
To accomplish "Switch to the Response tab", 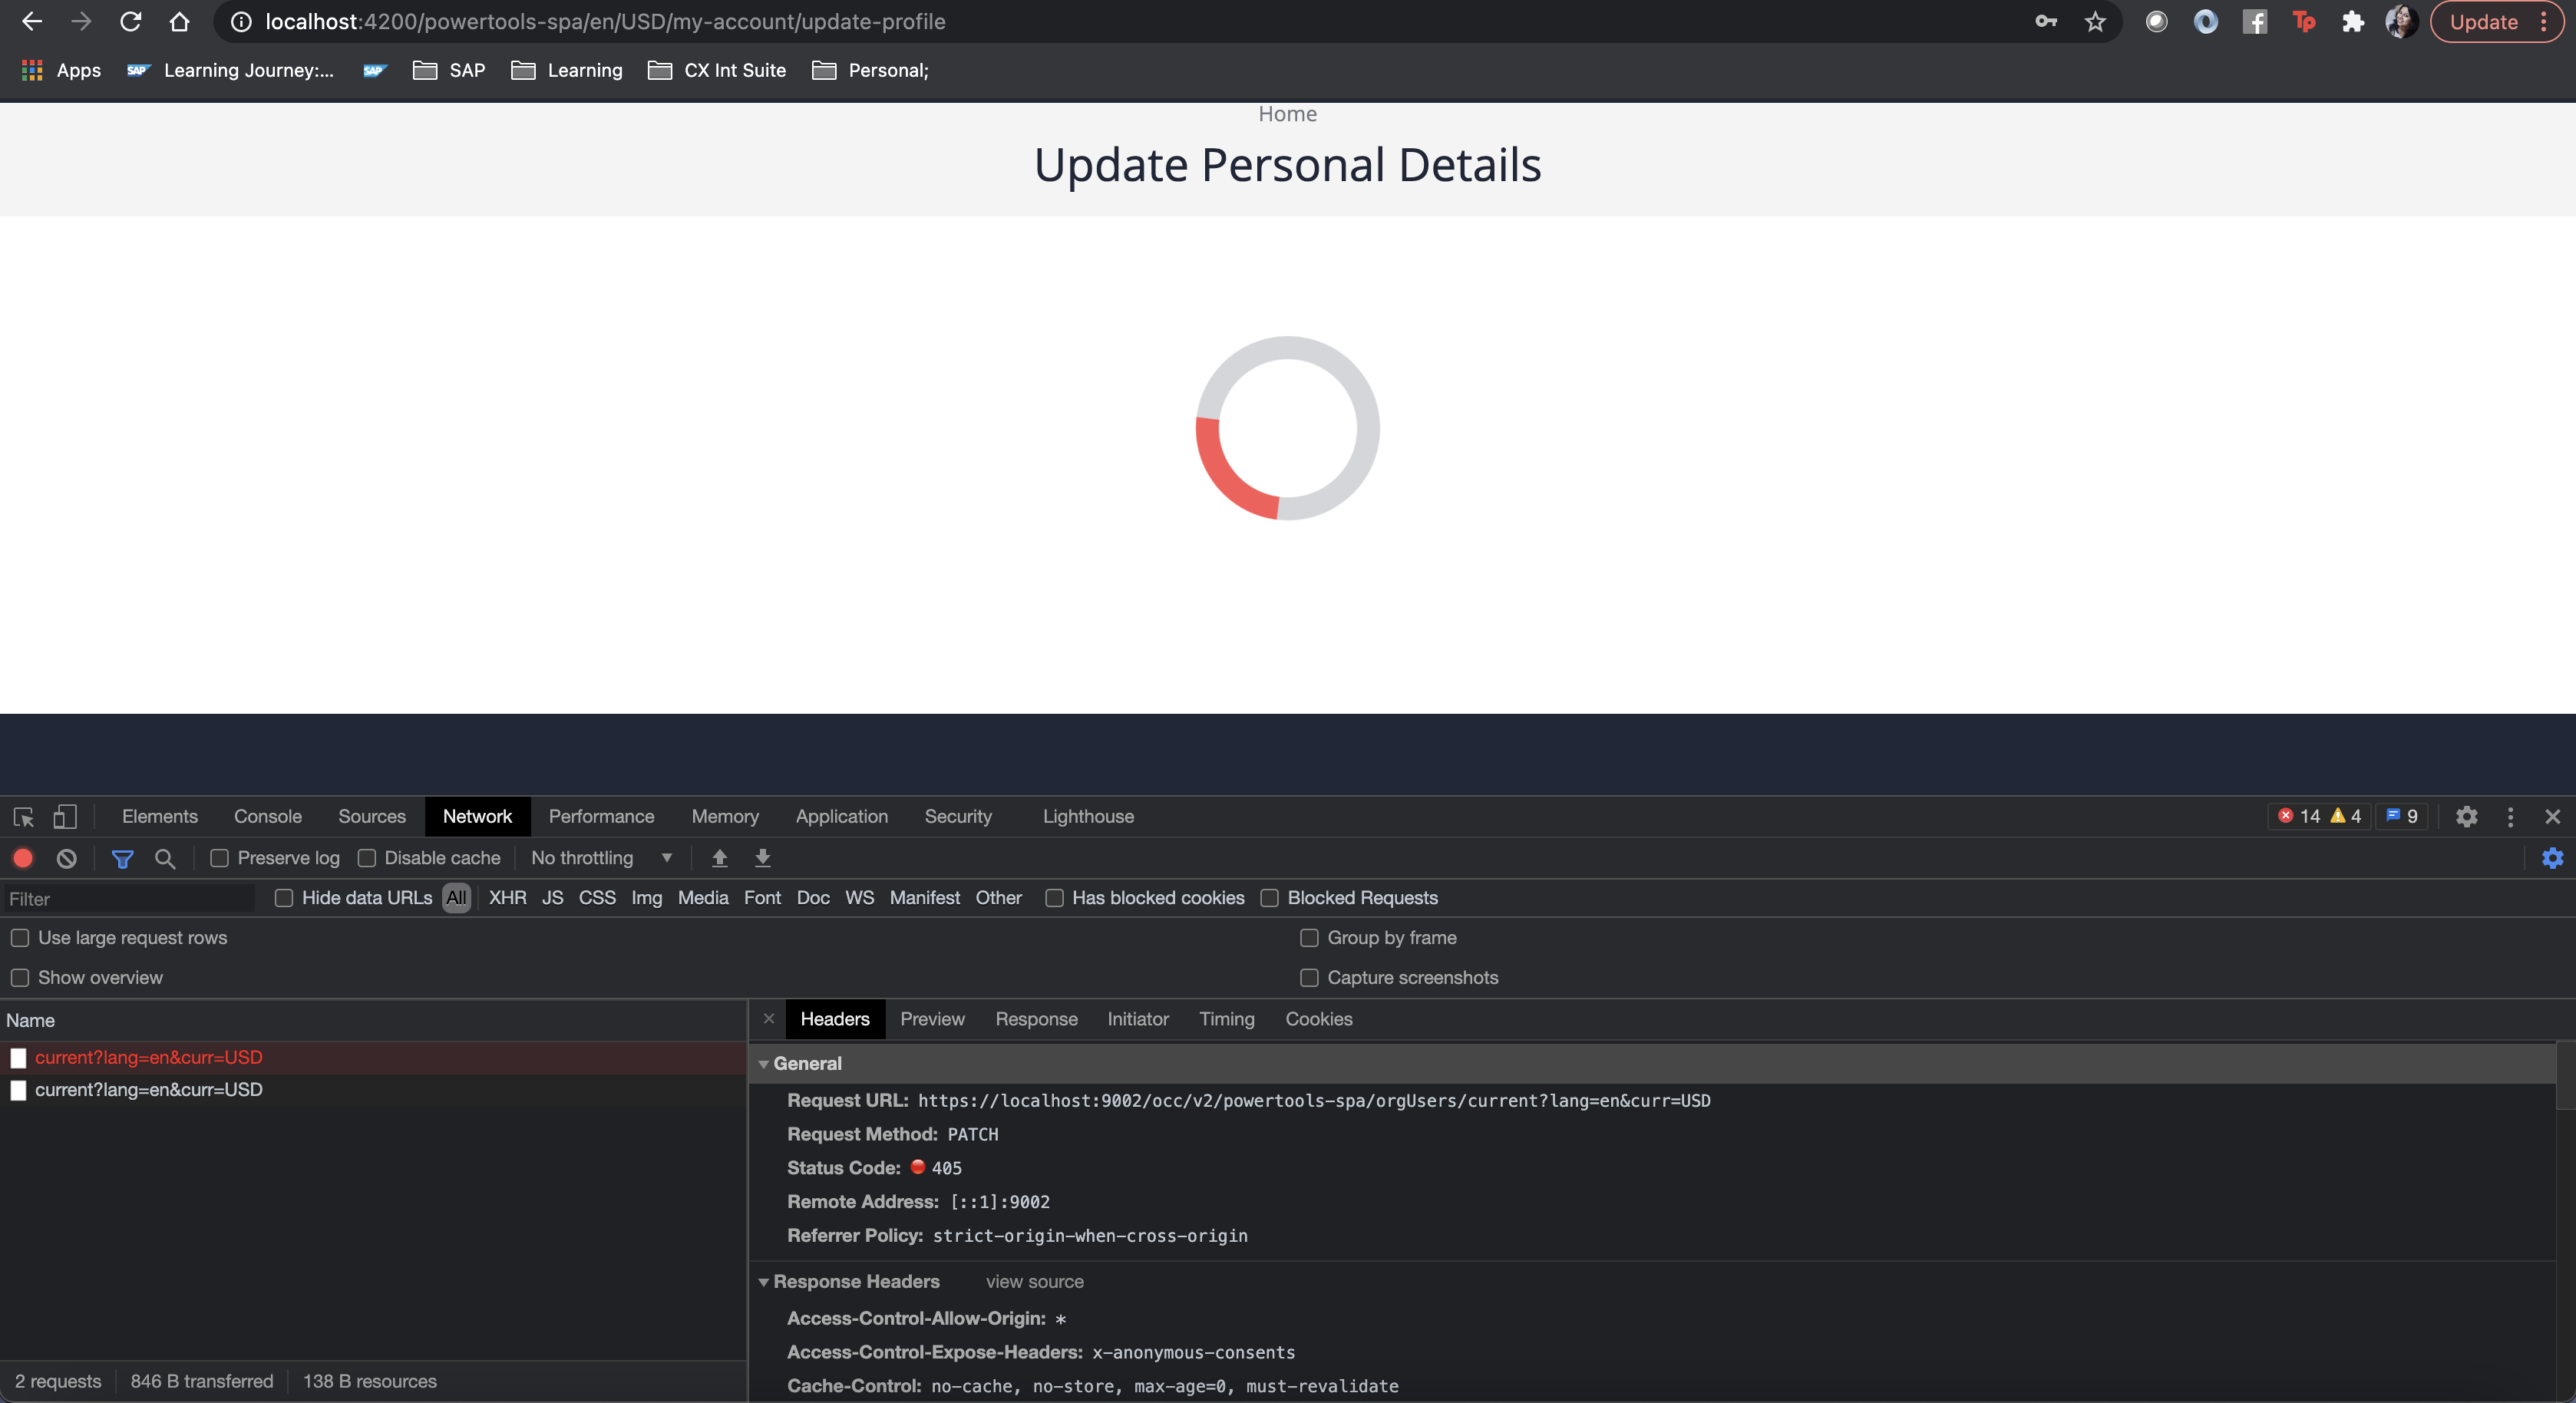I will [1036, 1019].
